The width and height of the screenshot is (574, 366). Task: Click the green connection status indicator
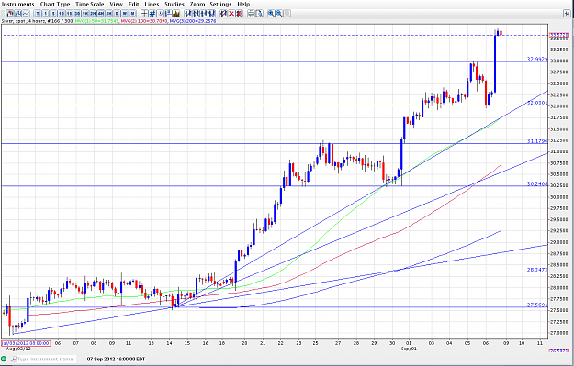click(x=4, y=359)
